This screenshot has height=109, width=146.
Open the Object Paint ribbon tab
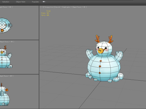[x=21, y=2]
